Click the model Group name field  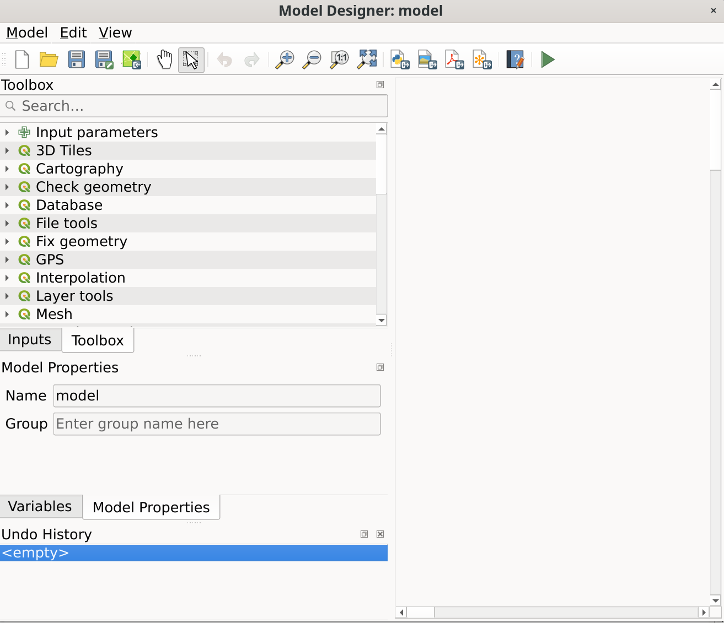pyautogui.click(x=217, y=424)
